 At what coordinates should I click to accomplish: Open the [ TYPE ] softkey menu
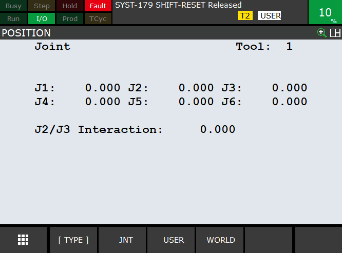point(73,240)
